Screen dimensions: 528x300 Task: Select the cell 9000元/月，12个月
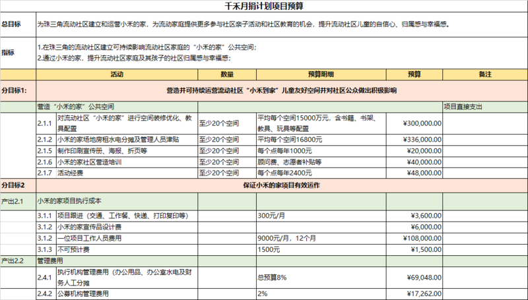click(321, 239)
